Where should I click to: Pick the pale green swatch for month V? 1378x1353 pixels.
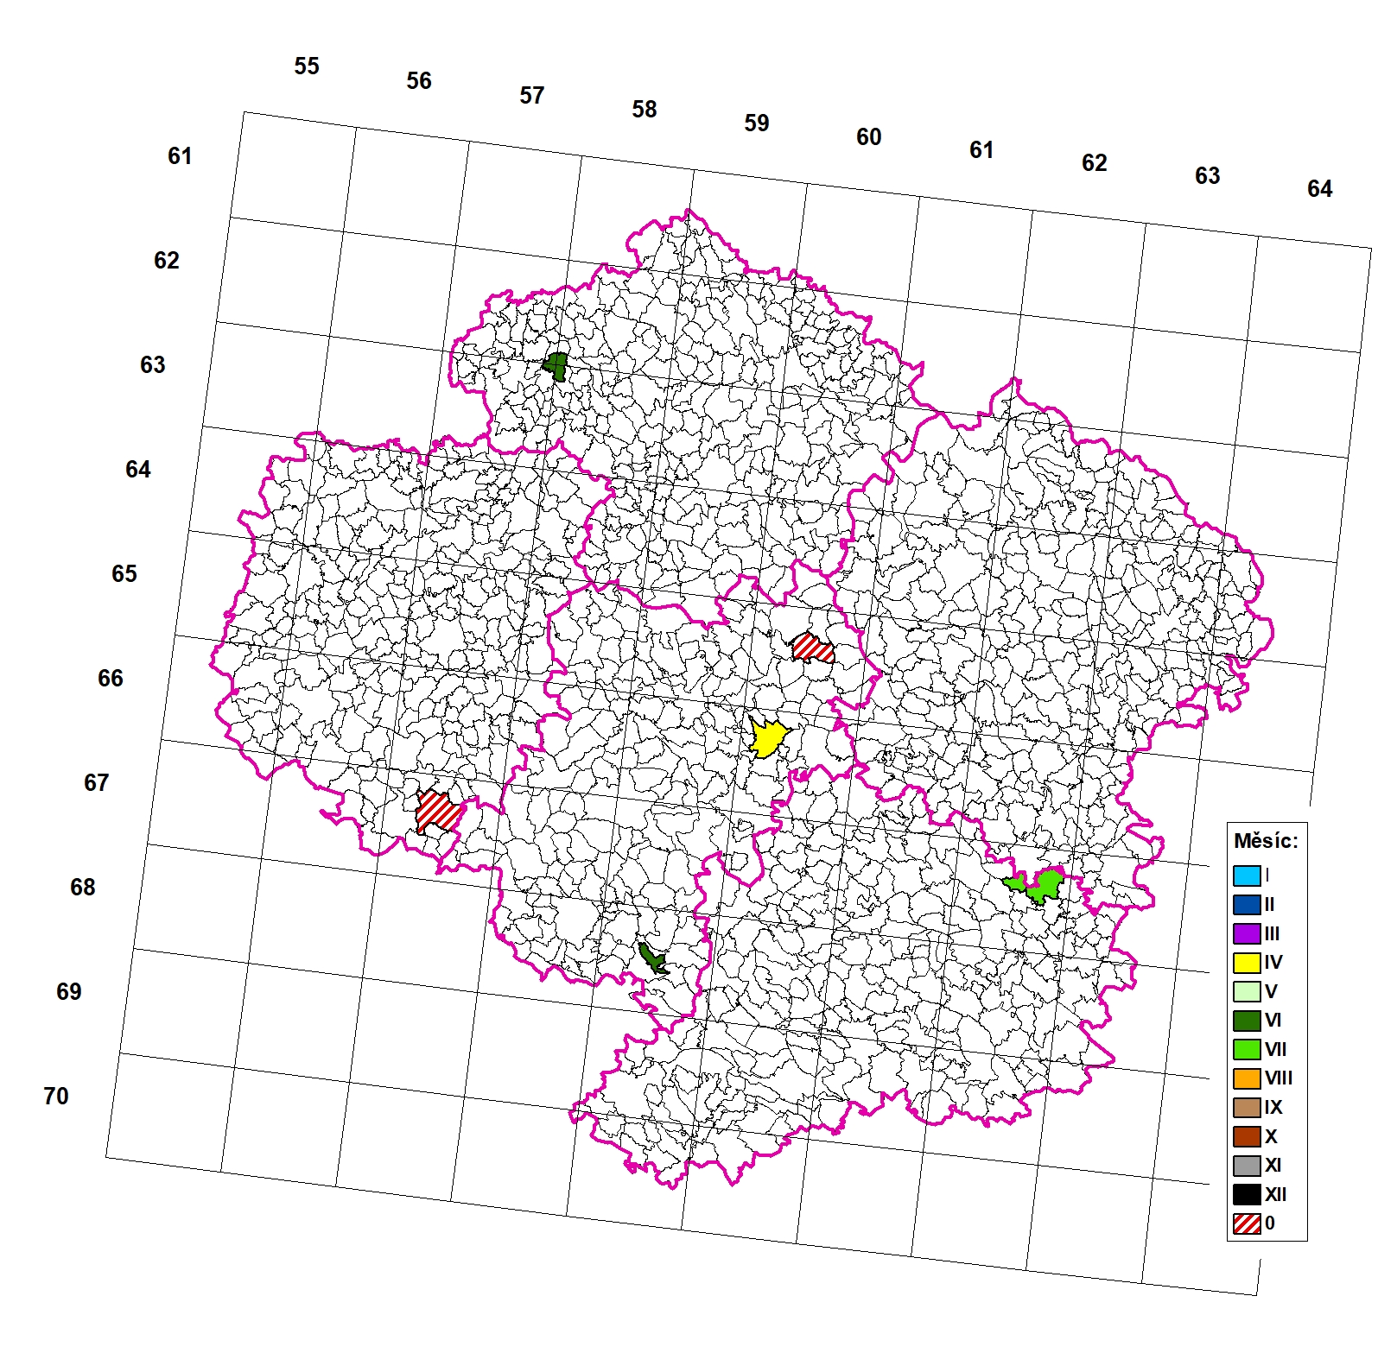click(1247, 991)
